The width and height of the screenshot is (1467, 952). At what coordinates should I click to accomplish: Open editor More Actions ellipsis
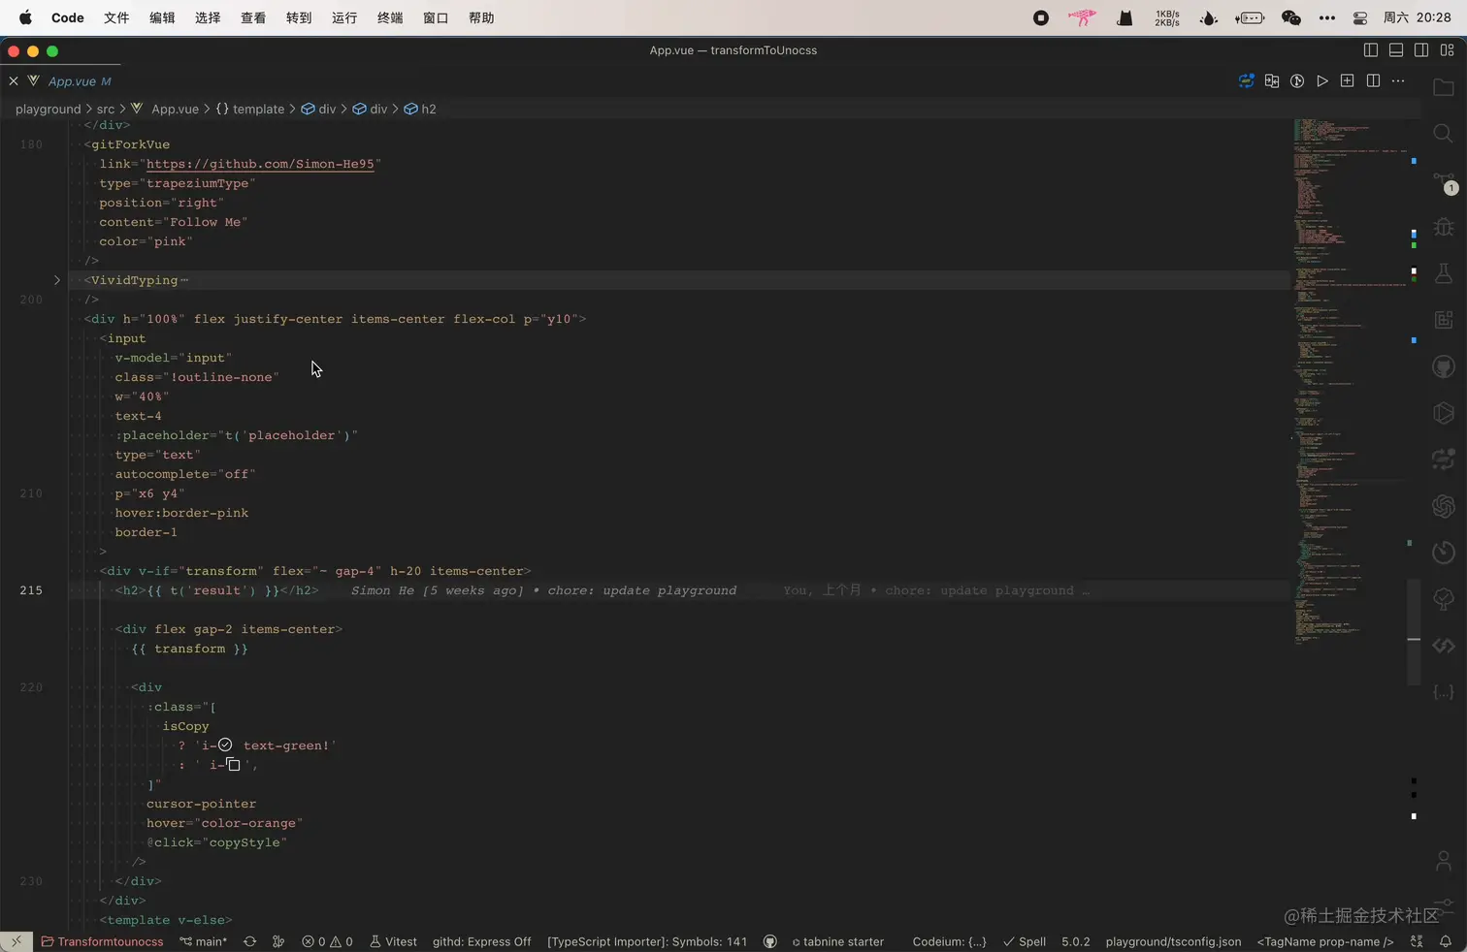coord(1398,81)
